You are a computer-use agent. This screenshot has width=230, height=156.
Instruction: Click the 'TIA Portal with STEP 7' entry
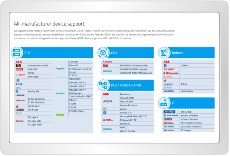tap(81, 96)
